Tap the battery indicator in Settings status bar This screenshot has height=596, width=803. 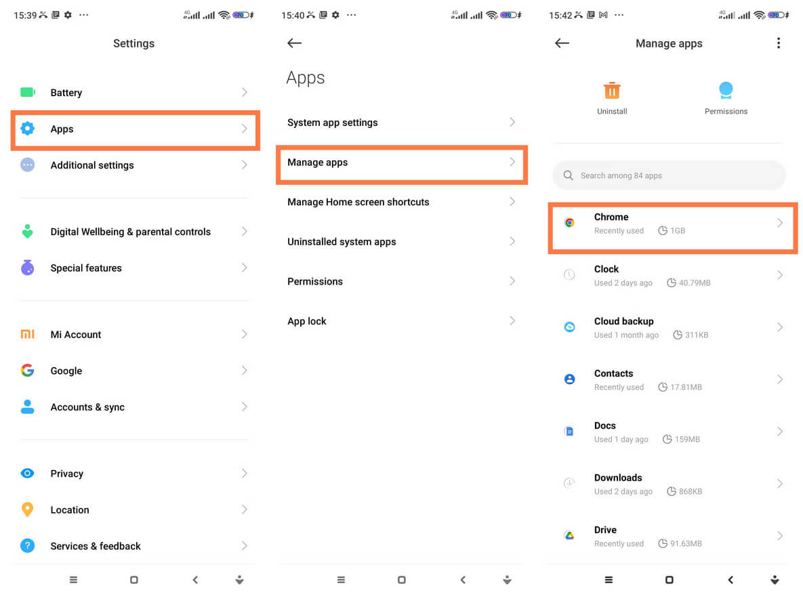pos(243,15)
